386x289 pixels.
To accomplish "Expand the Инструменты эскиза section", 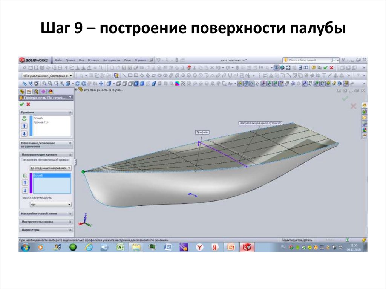I will pyautogui.click(x=70, y=222).
